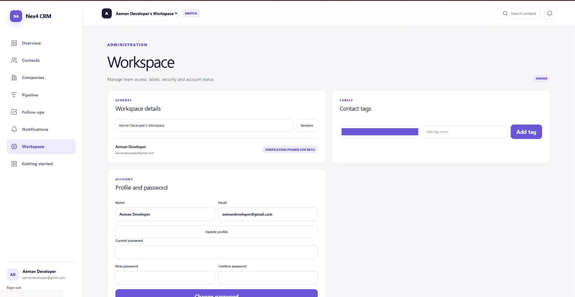Click the VERIFICATION PAUSED FOR BETA badge
The width and height of the screenshot is (575, 297).
click(290, 150)
